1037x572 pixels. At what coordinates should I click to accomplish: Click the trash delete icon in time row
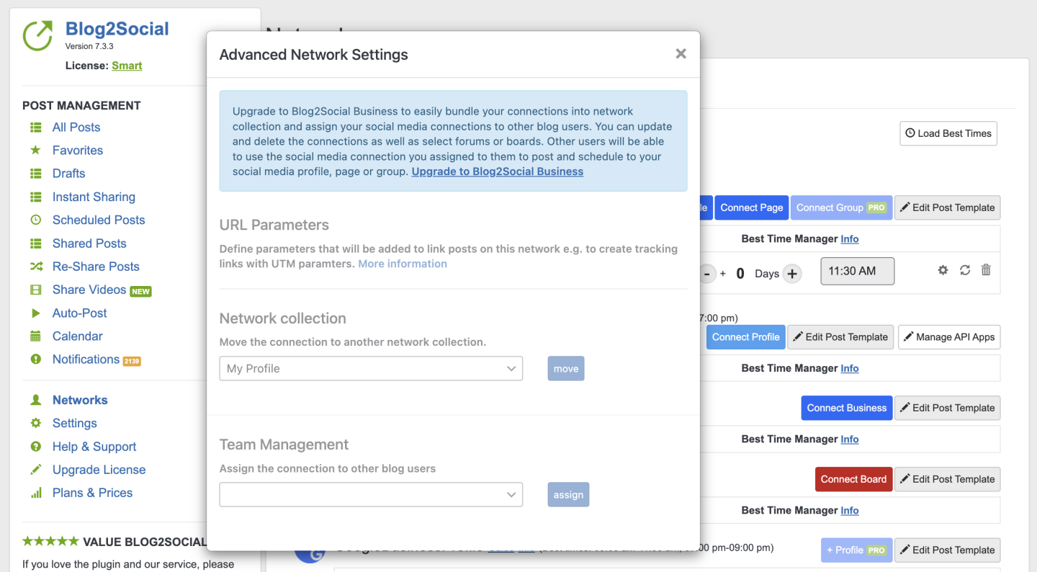986,270
